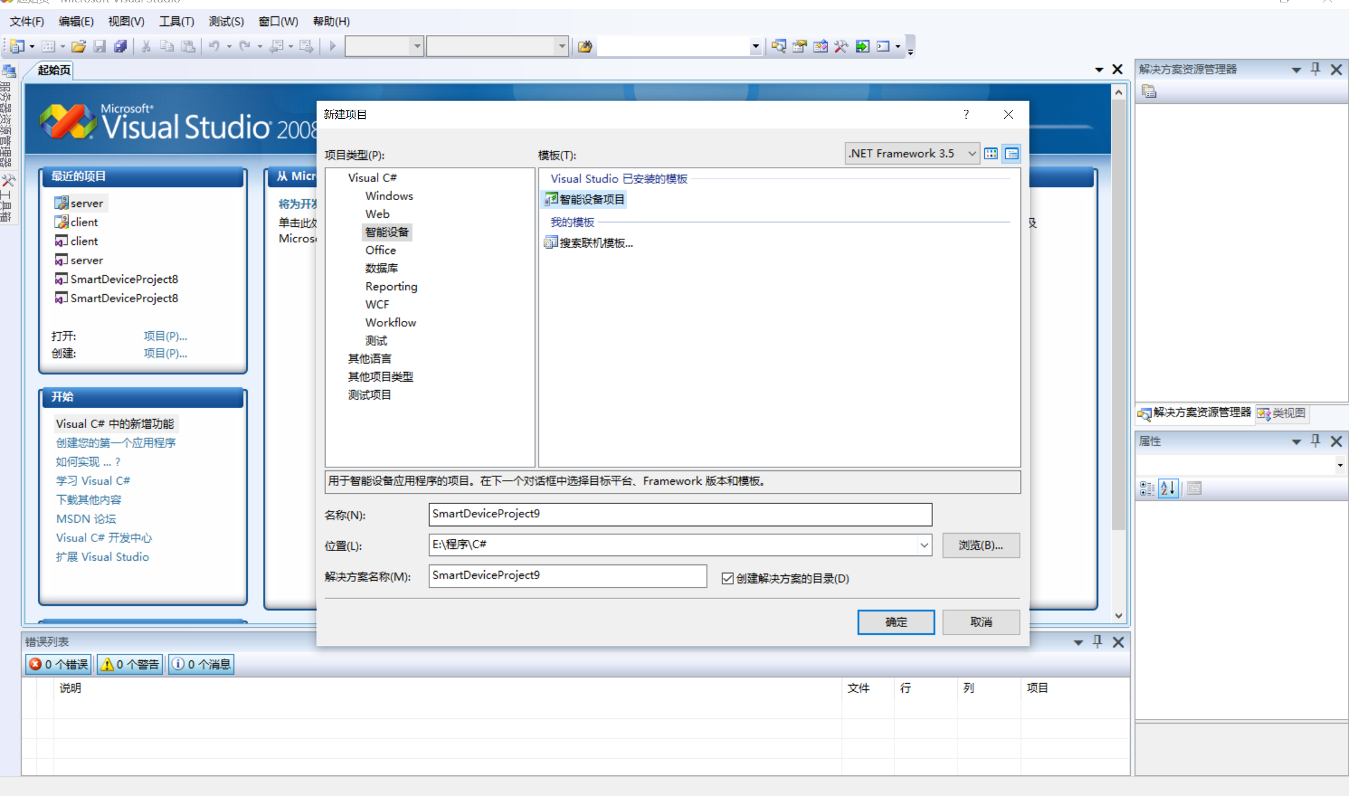
Task: Pin the 解决方案资源管理器 panel
Action: (1316, 69)
